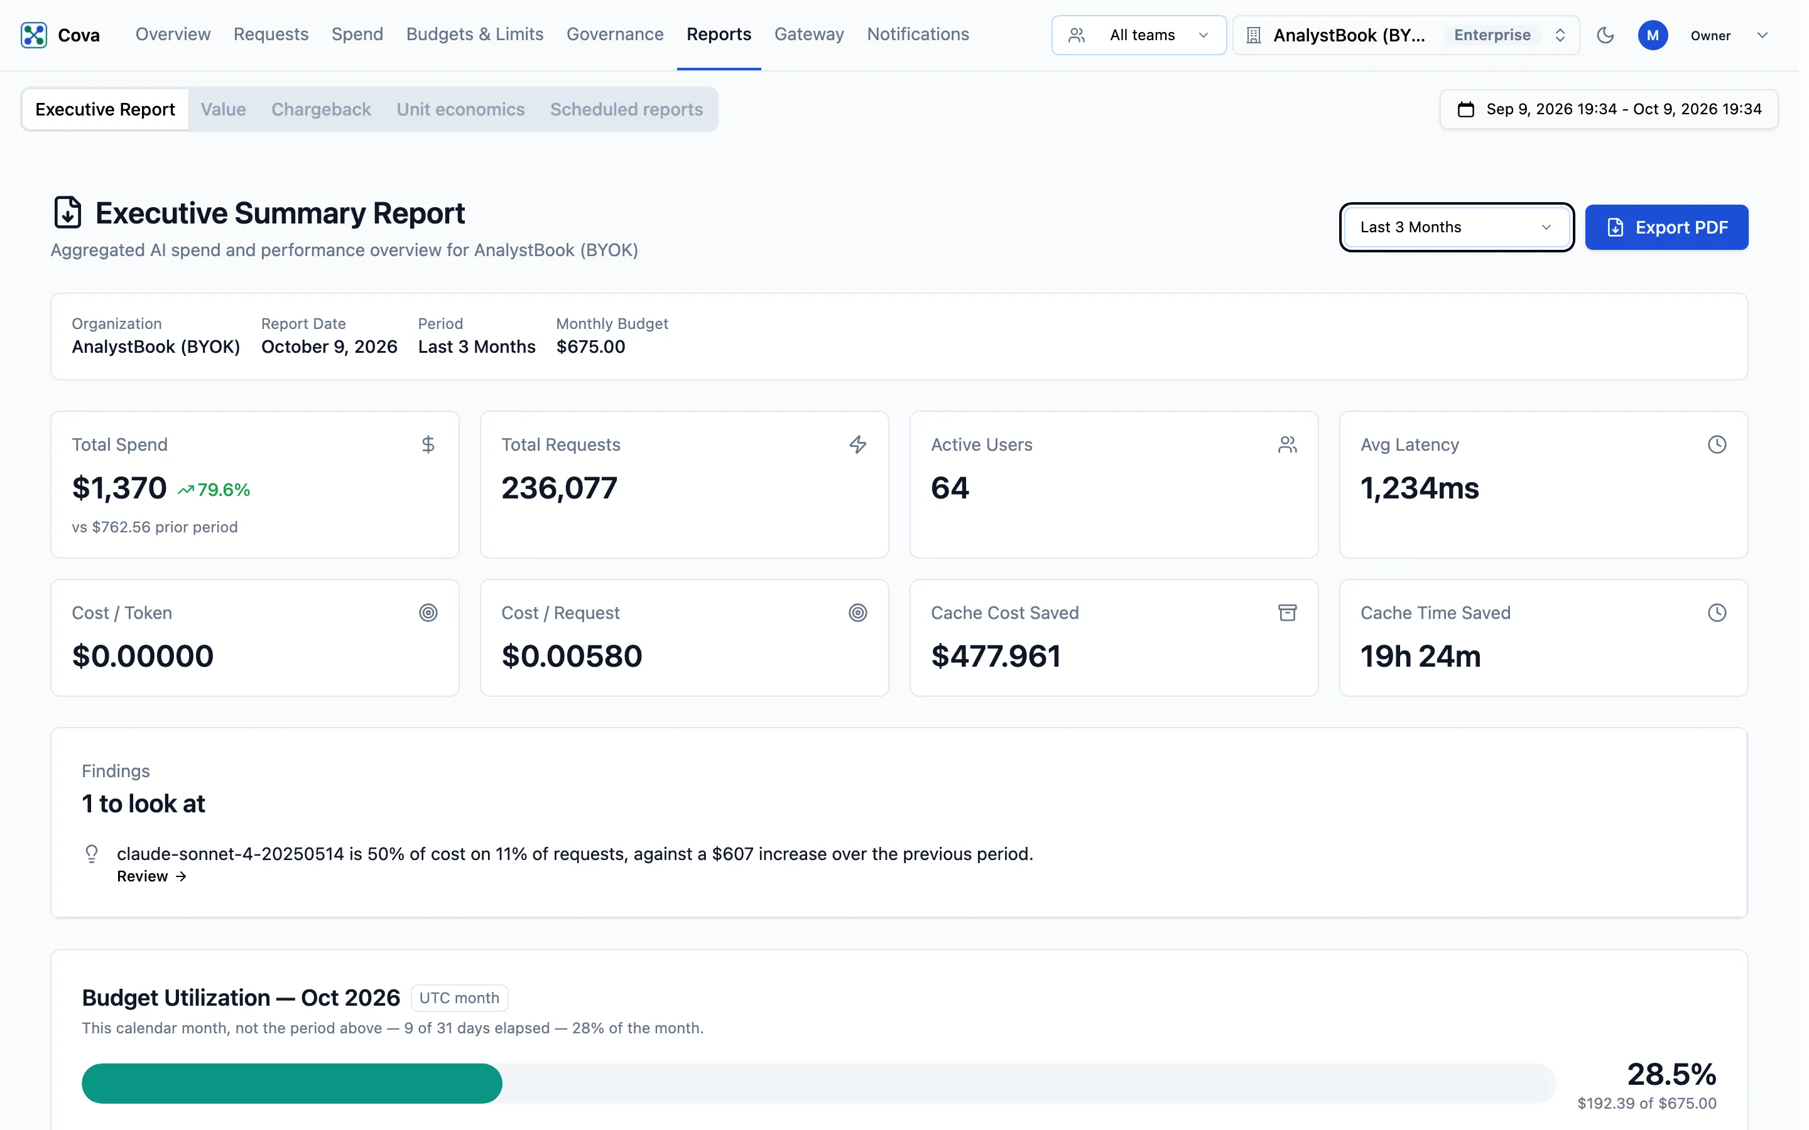Image resolution: width=1809 pixels, height=1130 pixels.
Task: Select the Value tab
Action: (223, 110)
